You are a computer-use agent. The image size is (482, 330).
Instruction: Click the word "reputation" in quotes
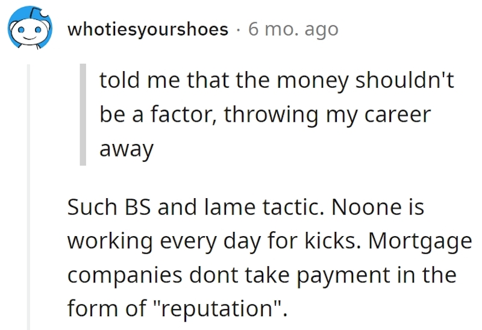217,309
